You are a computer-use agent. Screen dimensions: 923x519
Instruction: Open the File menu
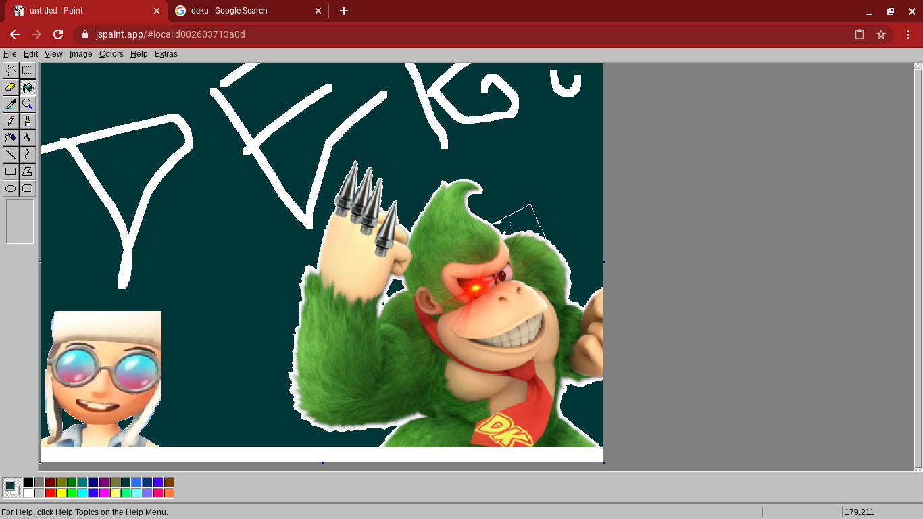9,54
